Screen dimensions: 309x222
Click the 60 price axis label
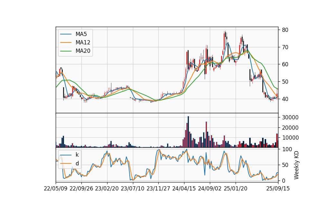pos(285,64)
